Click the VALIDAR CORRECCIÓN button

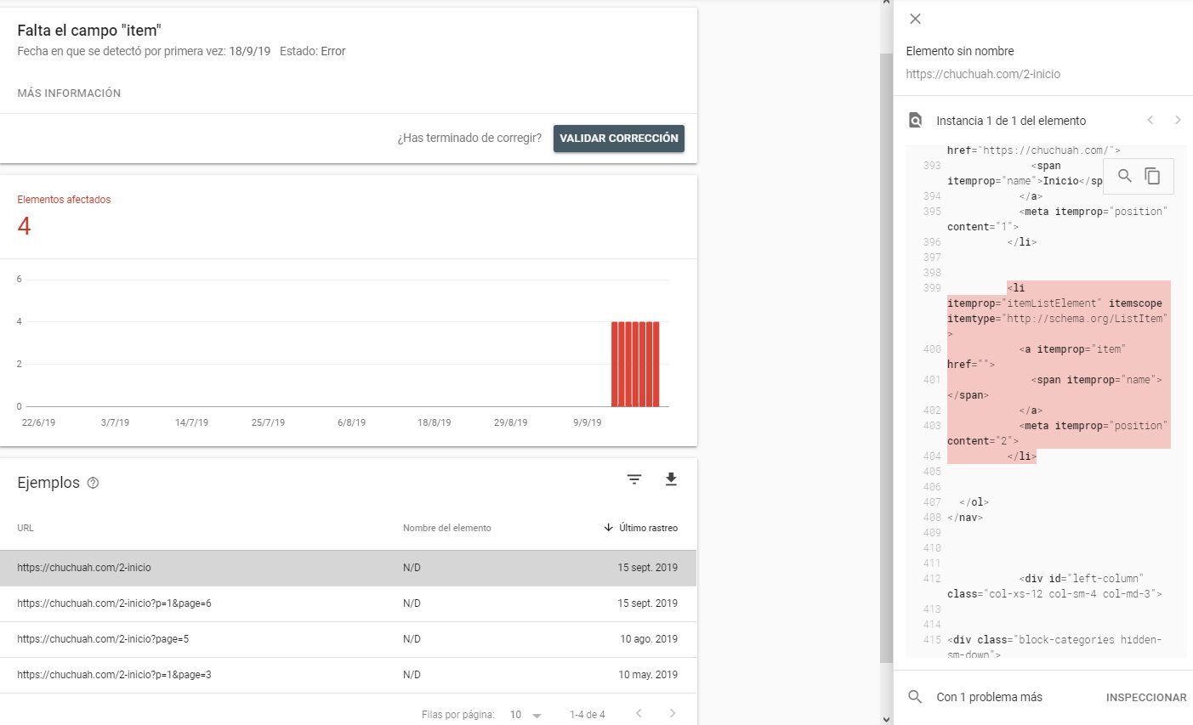619,139
